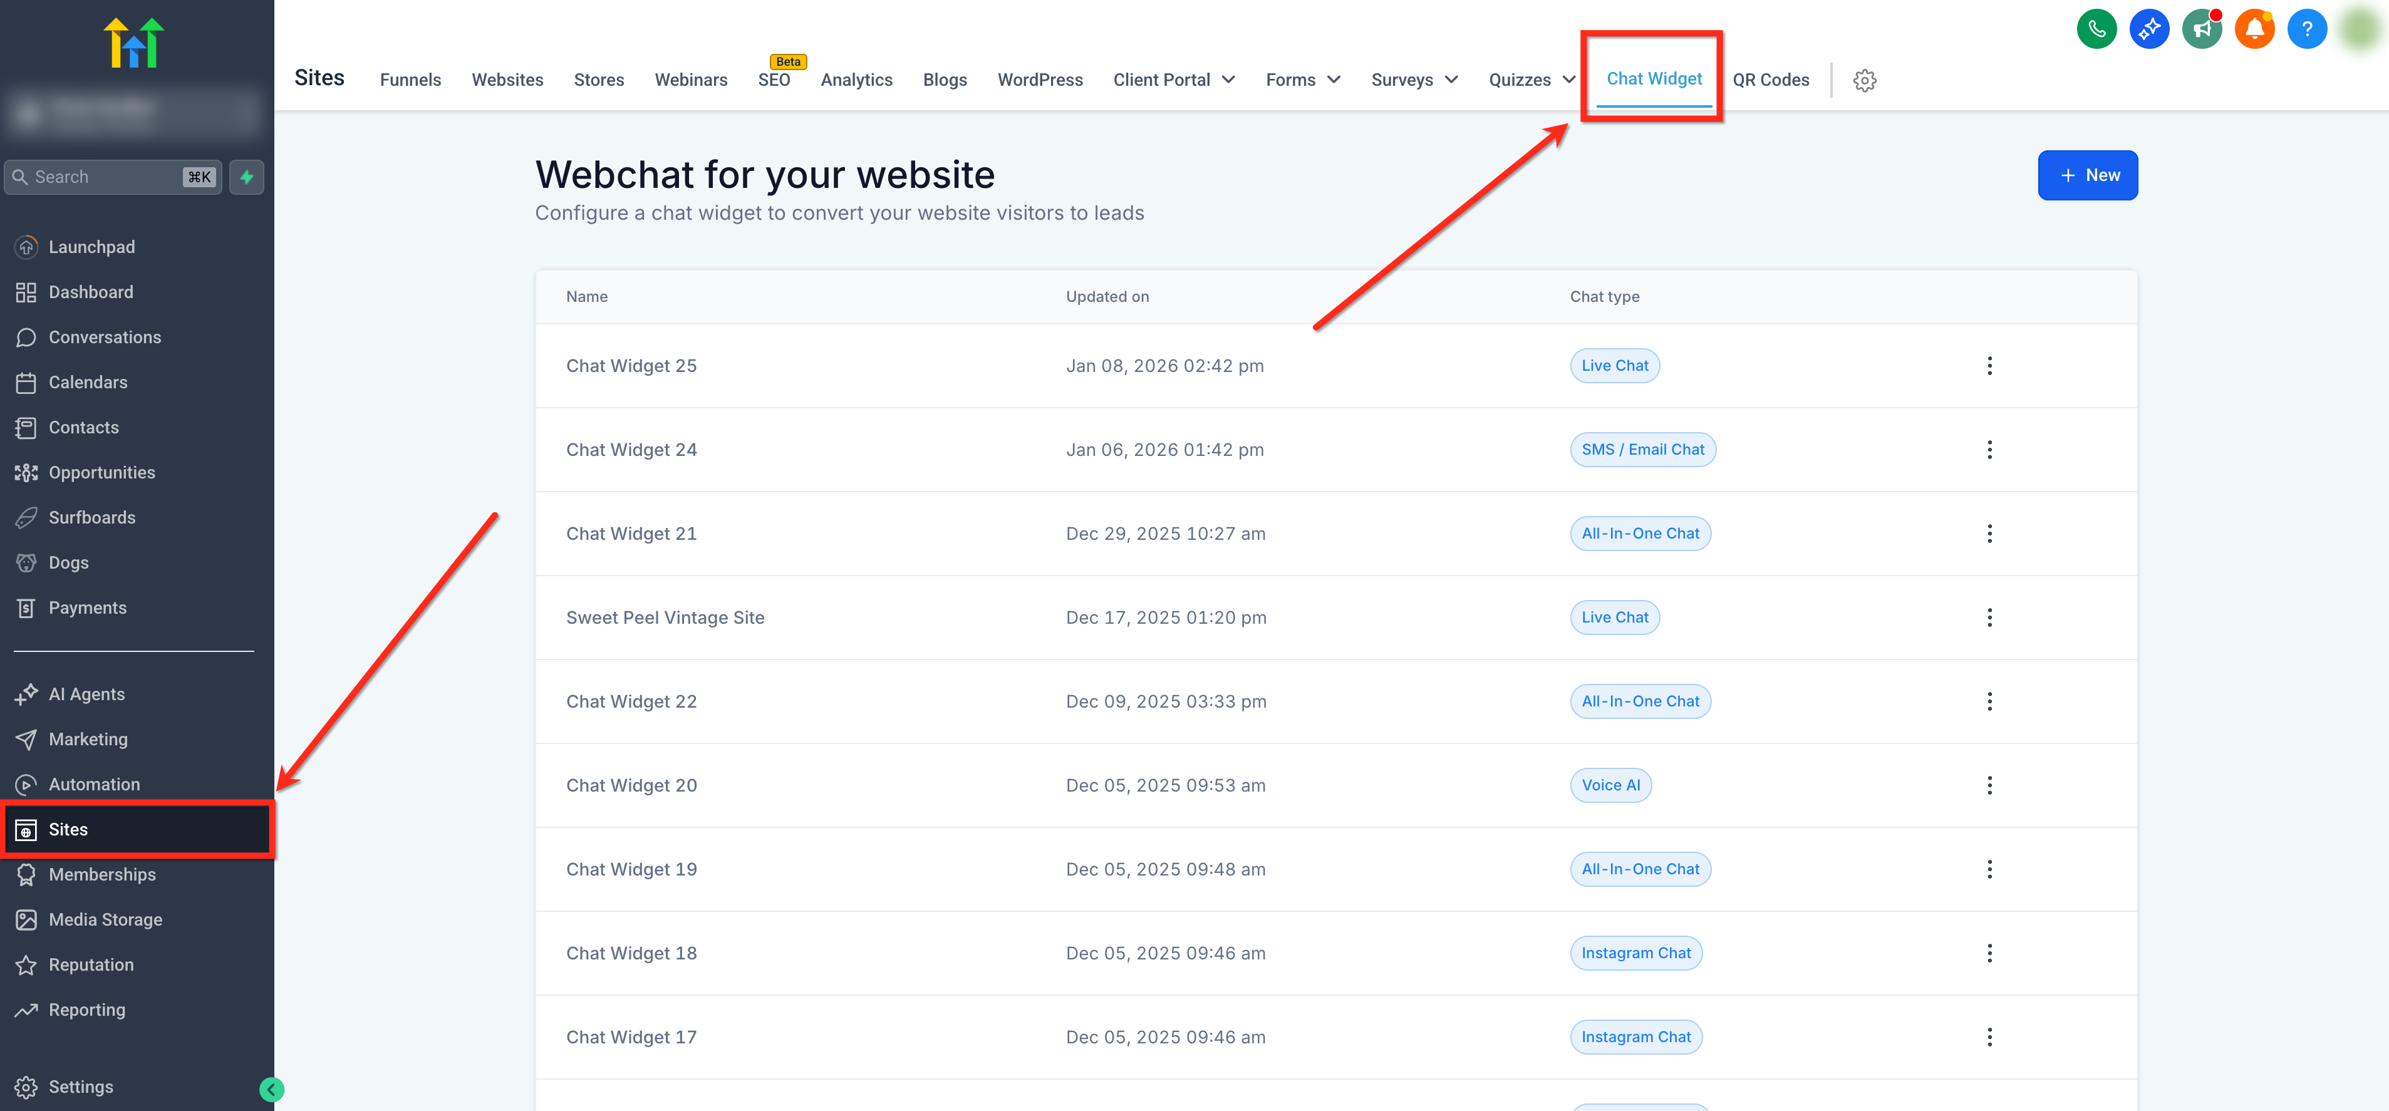The height and width of the screenshot is (1111, 2389).
Task: Open three-dot menu for Chat Widget 25
Action: coord(1989,366)
